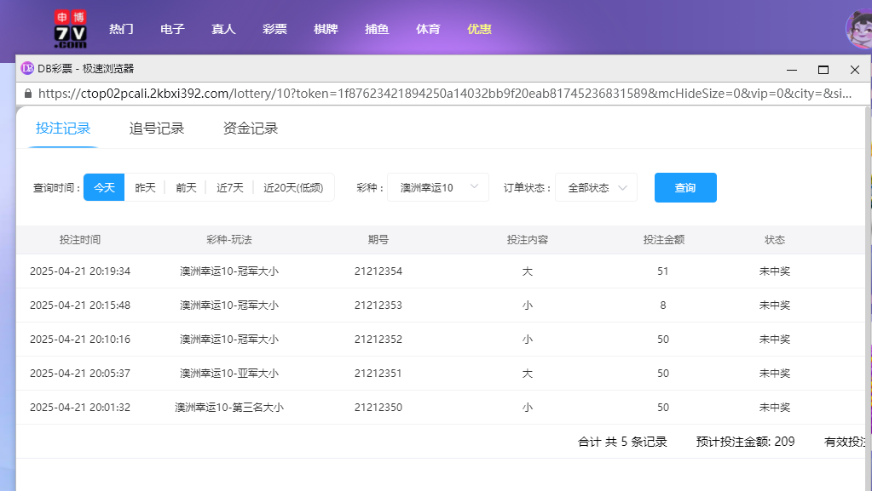Screen dimensions: 872x491
Task: Open the 捕鱼 fishing games section
Action: (x=376, y=28)
